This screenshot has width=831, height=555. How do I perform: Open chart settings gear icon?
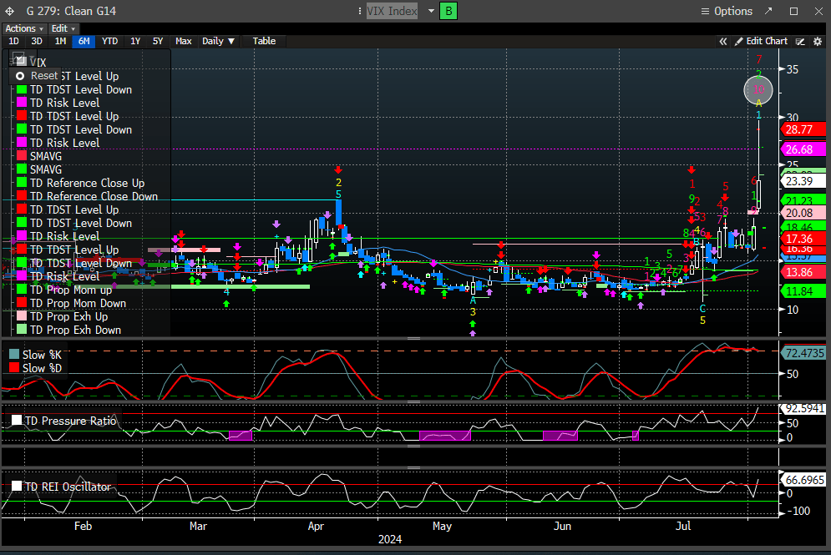point(817,41)
